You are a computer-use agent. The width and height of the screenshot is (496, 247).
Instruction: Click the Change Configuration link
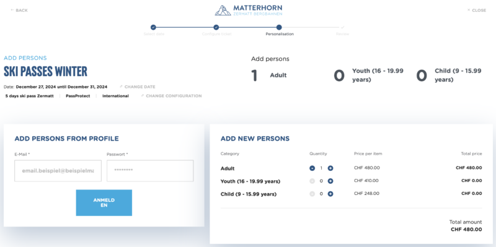click(172, 96)
